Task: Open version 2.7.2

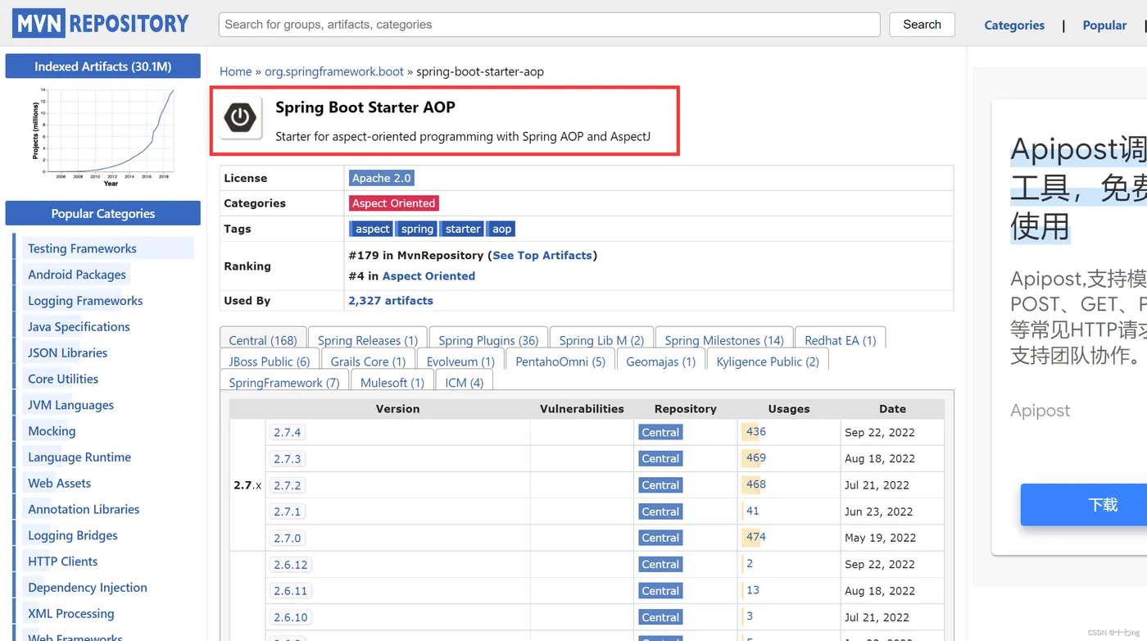Action: [x=288, y=485]
